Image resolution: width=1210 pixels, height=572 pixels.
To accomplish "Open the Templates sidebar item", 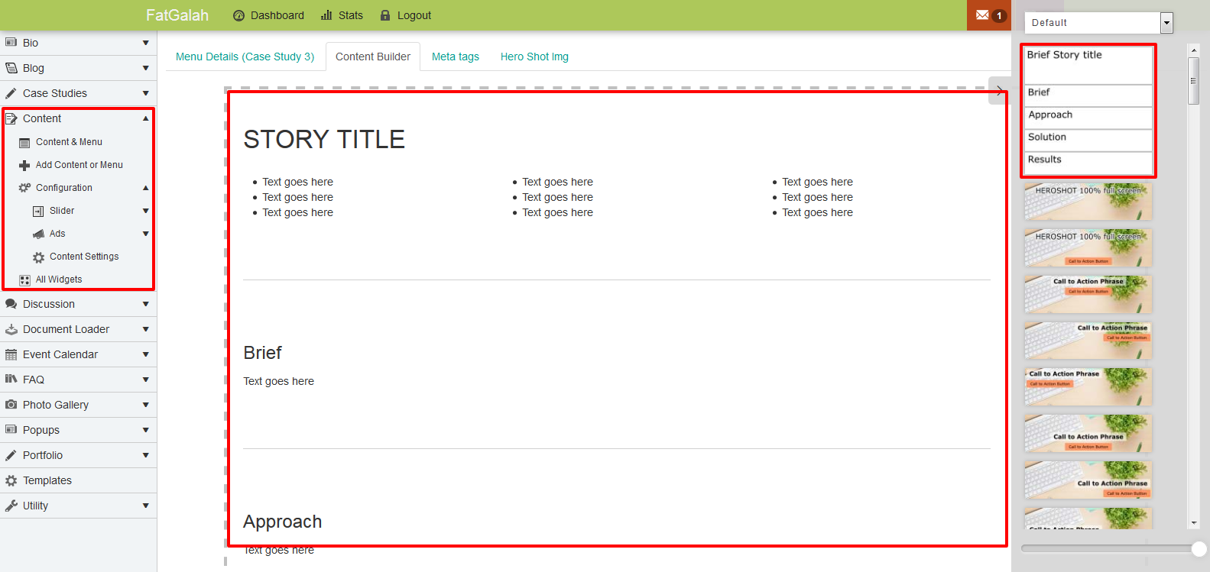I will 79,480.
